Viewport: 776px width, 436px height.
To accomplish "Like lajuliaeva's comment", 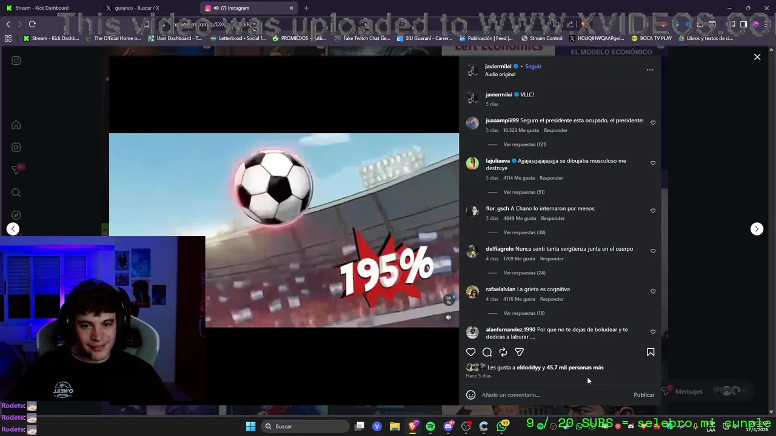I will tap(653, 163).
